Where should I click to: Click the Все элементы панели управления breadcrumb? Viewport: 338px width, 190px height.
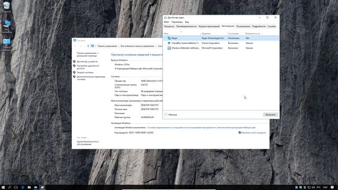(x=137, y=46)
